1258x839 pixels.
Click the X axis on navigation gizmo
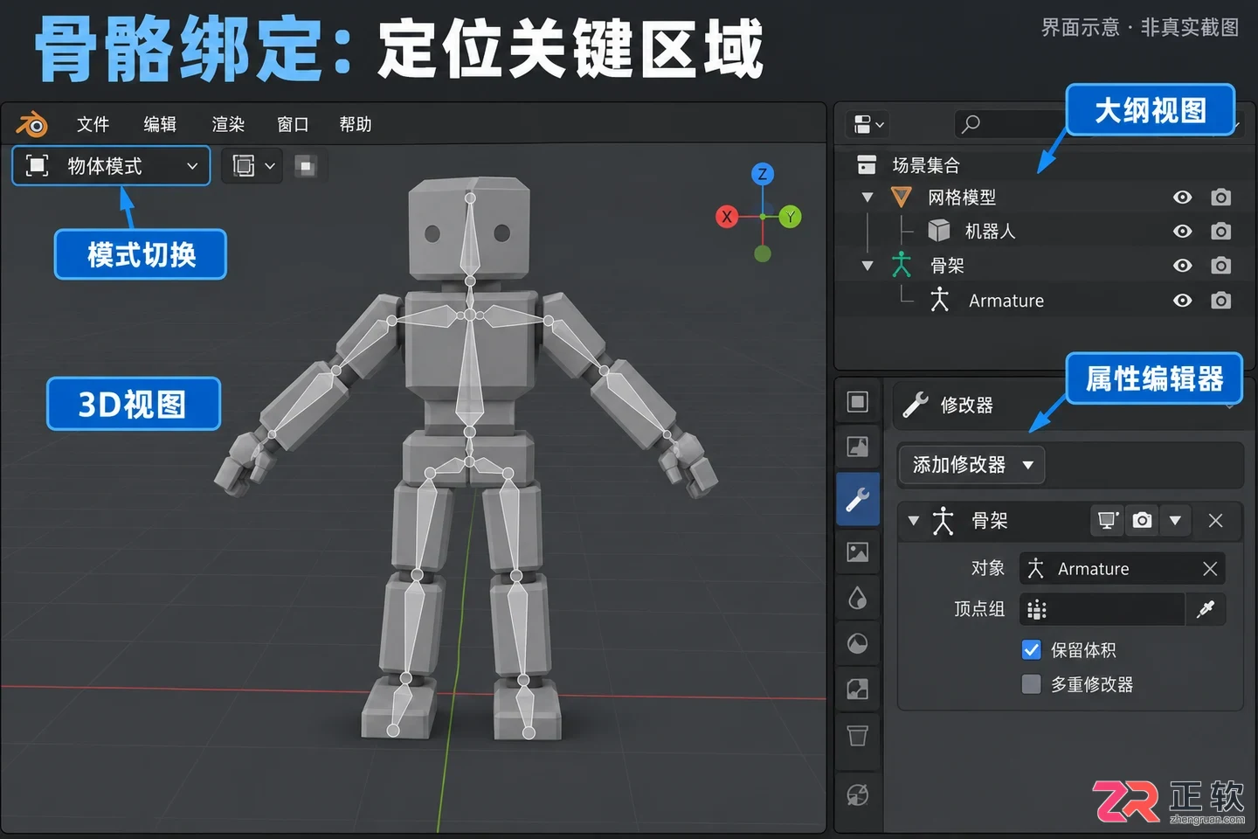(727, 217)
